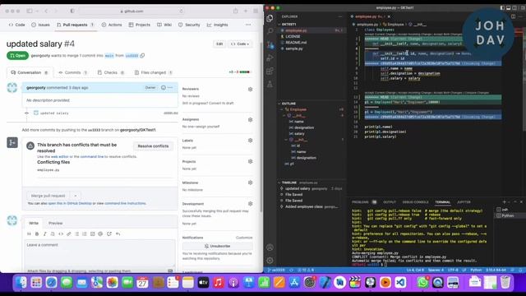This screenshot has width=526, height=296.
Task: Switch to the Commits tab
Action: click(73, 72)
